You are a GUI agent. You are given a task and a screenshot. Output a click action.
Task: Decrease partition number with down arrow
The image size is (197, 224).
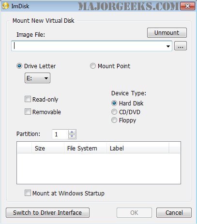72,136
